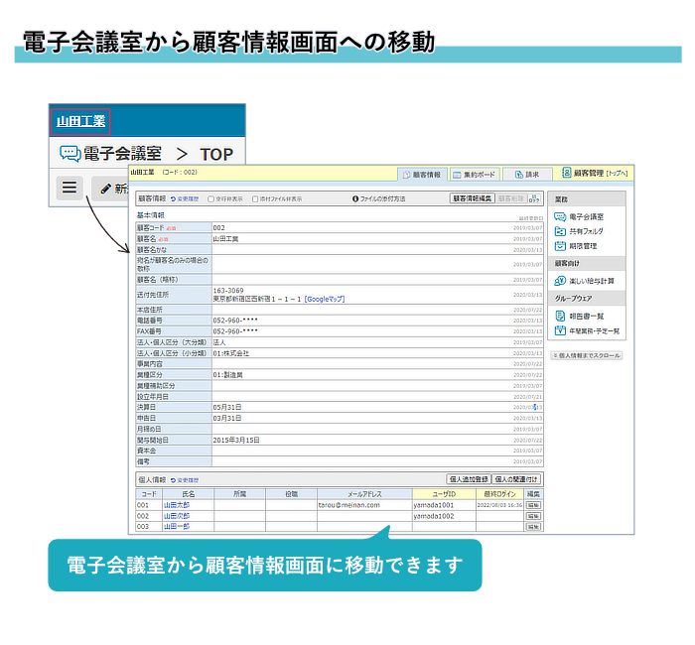Viewport: 695px width, 645px height.
Task: Click the 電子会議室 speech bubble icon in header
Action: click(x=69, y=154)
